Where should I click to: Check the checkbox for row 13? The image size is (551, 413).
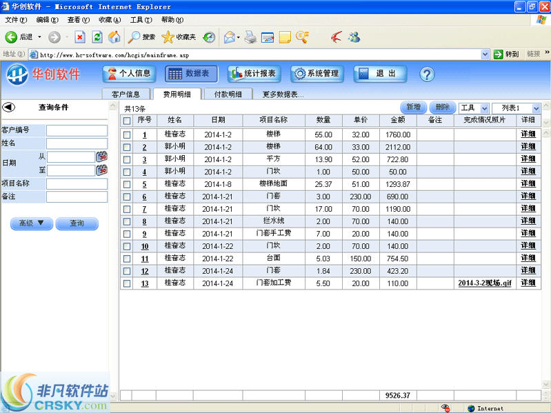(127, 283)
